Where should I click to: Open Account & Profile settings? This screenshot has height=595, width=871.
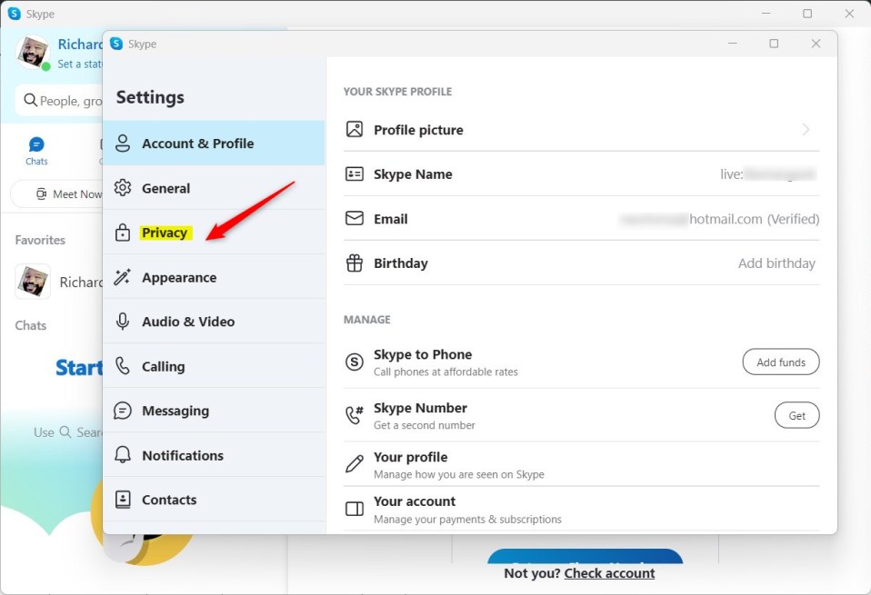click(x=214, y=144)
